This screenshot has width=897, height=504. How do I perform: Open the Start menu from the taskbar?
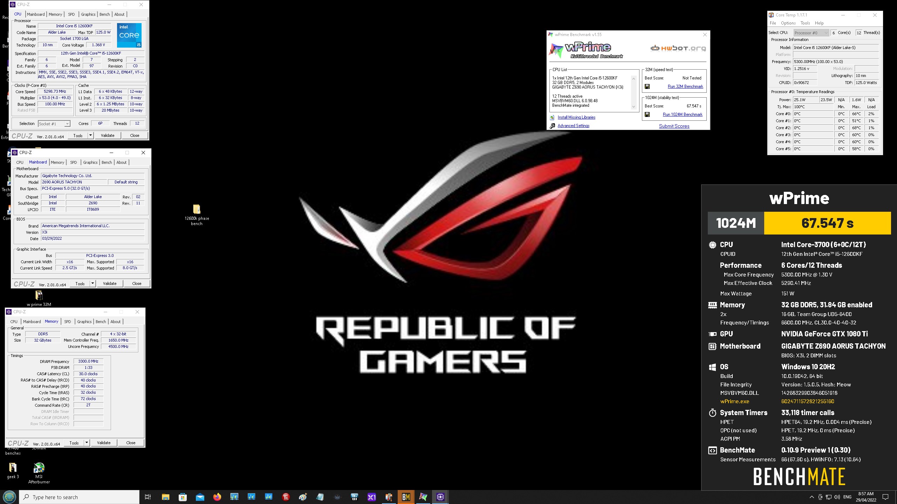[9, 497]
